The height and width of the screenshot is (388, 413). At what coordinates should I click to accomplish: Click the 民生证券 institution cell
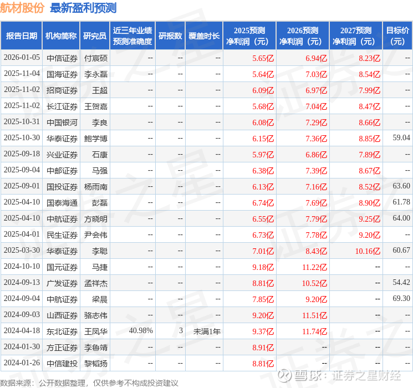62,235
